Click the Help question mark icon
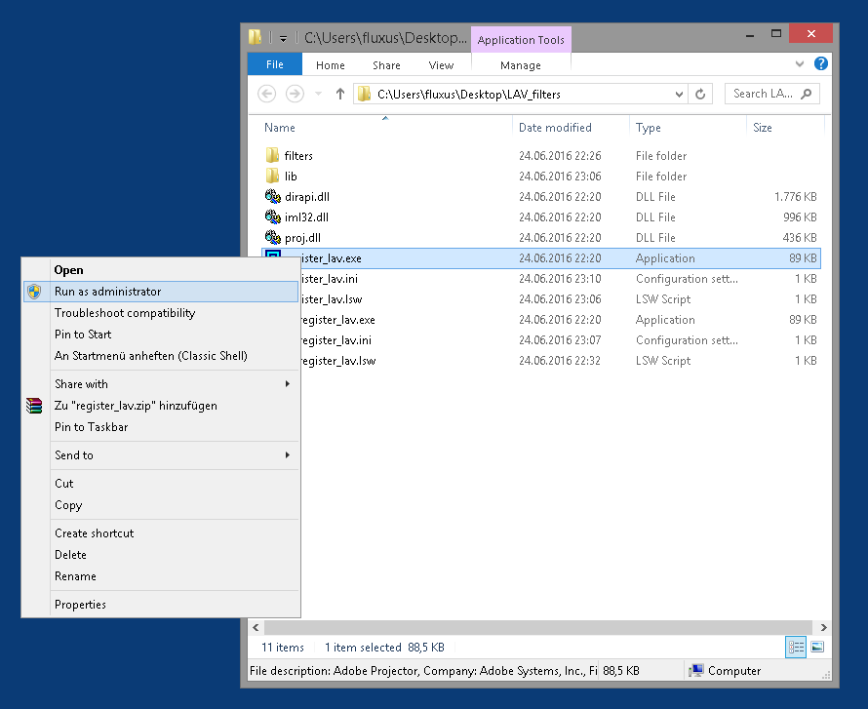 (820, 64)
